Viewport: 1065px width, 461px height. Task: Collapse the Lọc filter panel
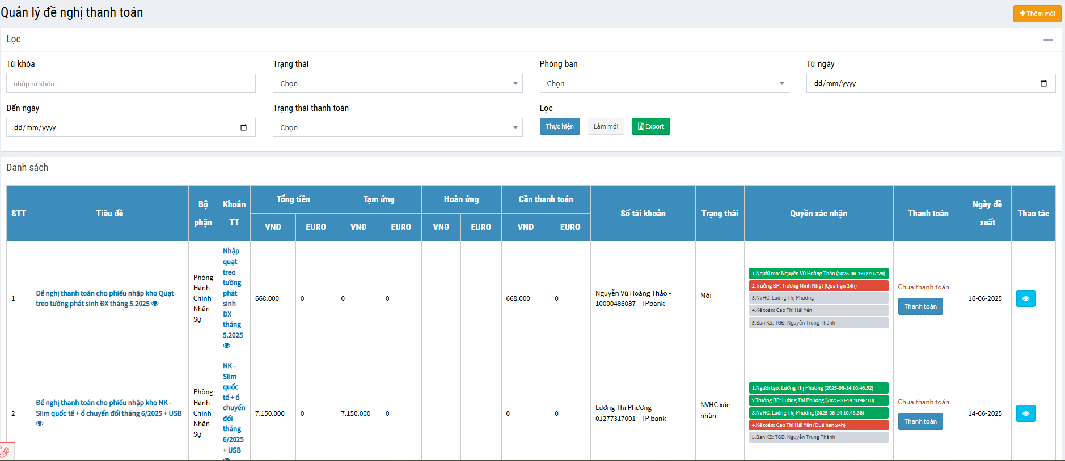1047,40
